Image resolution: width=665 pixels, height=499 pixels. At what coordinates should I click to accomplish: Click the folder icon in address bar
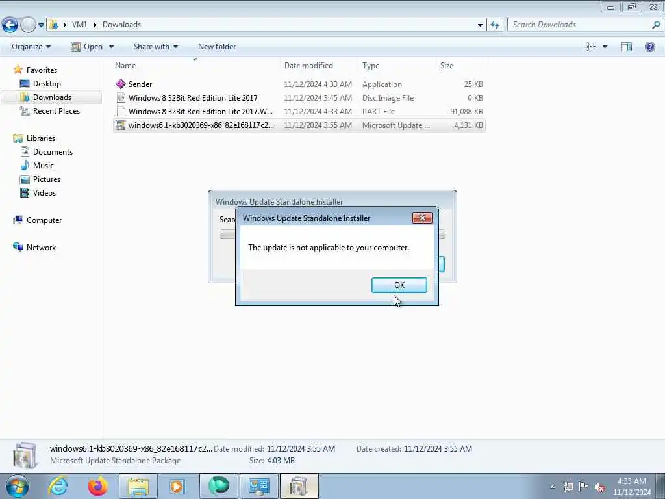point(53,25)
